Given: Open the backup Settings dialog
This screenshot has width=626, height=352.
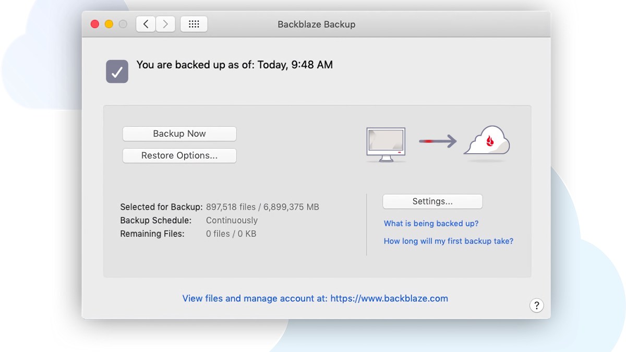Looking at the screenshot, I should coord(432,201).
